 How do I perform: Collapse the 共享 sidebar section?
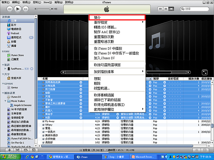pyautogui.click(x=3, y=74)
